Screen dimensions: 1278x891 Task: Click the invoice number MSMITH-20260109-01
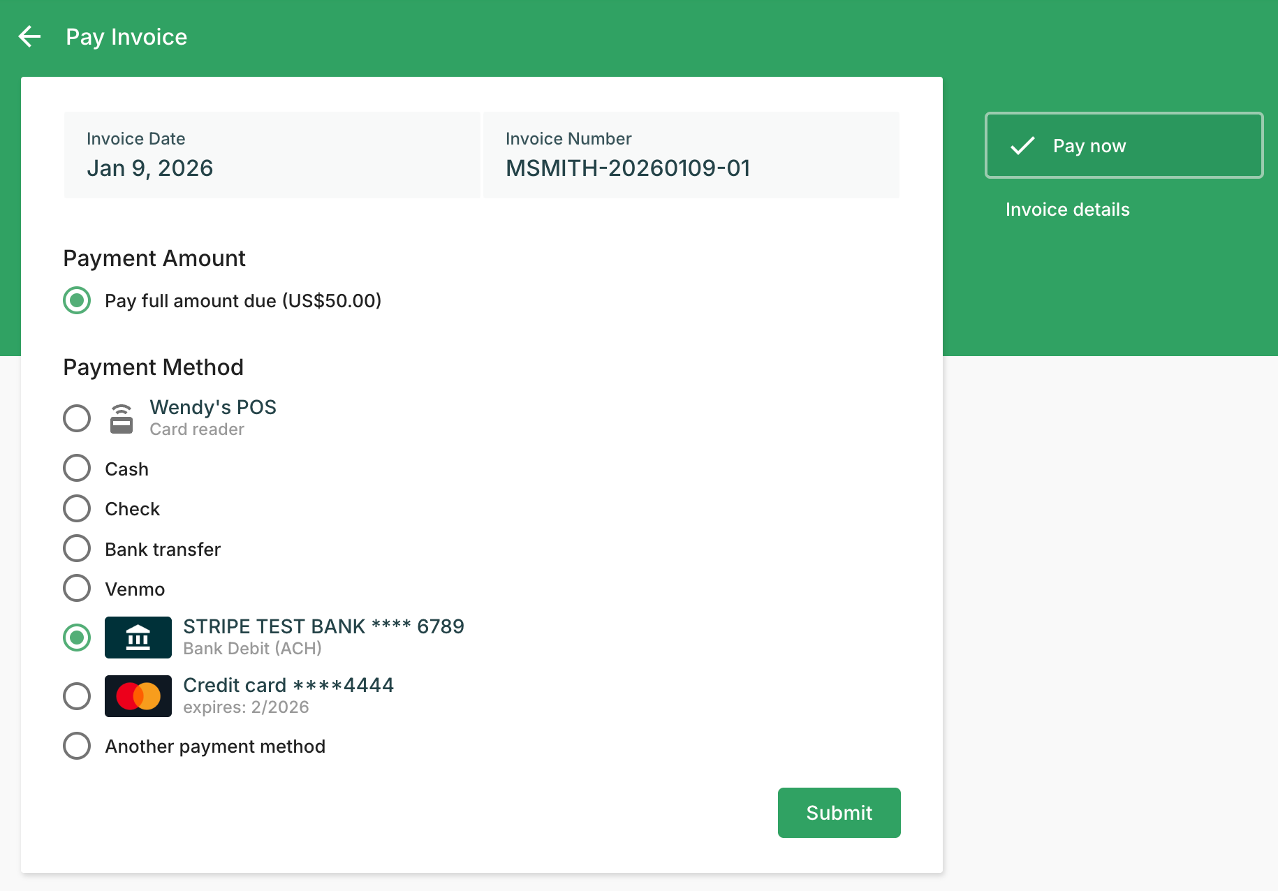point(627,168)
